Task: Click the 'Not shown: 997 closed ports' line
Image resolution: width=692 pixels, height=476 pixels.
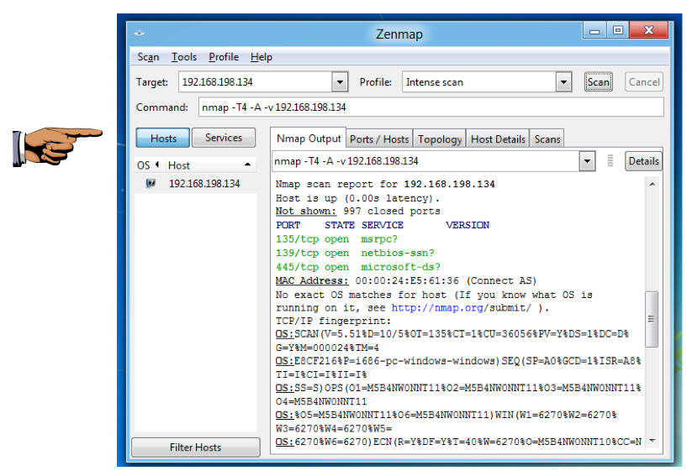Action: point(358,211)
